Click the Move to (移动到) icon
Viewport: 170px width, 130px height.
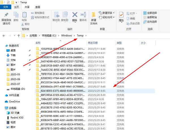coord(57,15)
